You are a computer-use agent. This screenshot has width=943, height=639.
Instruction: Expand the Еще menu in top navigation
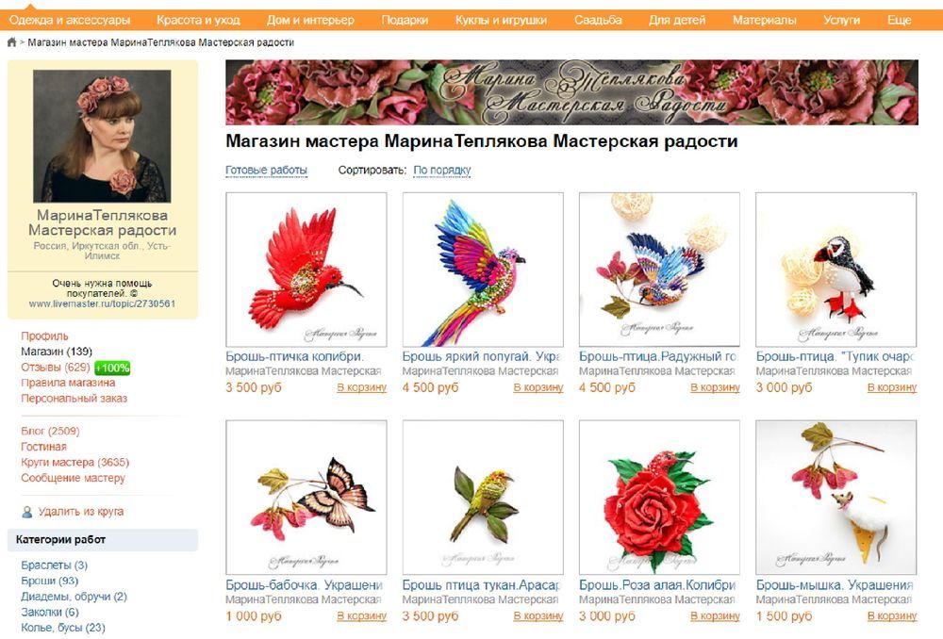pyautogui.click(x=899, y=20)
